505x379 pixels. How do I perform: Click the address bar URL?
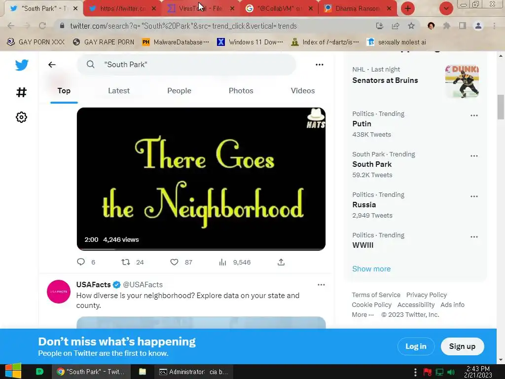[x=183, y=26]
